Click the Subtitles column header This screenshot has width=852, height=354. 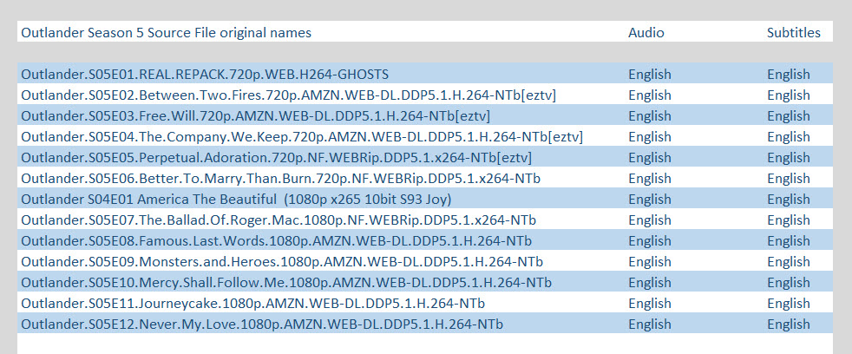point(794,33)
